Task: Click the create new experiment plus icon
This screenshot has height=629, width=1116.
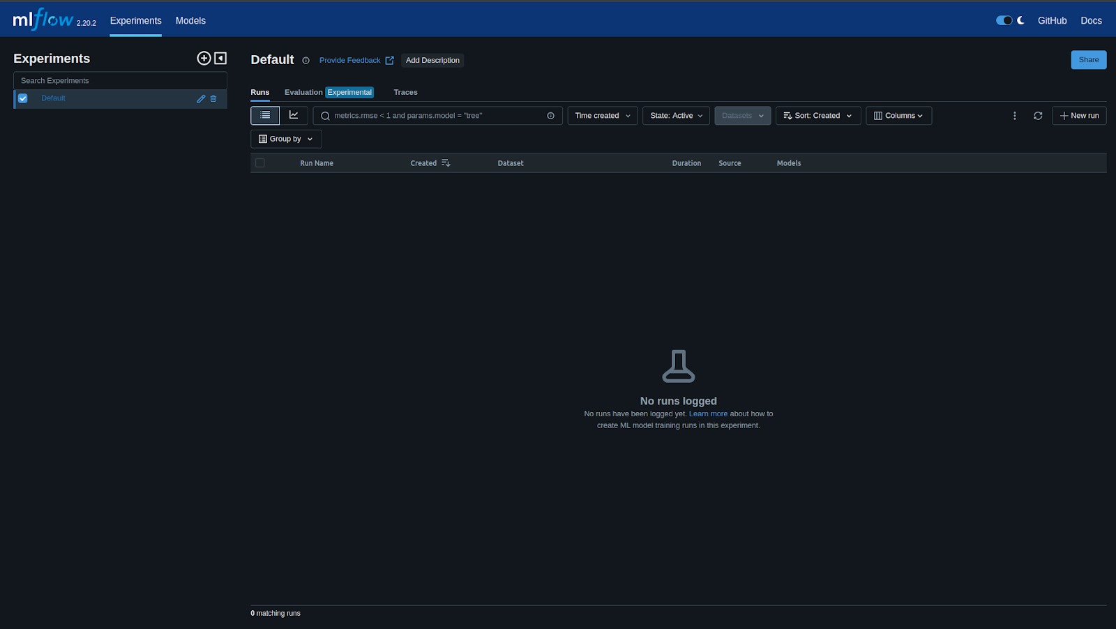Action: point(204,59)
